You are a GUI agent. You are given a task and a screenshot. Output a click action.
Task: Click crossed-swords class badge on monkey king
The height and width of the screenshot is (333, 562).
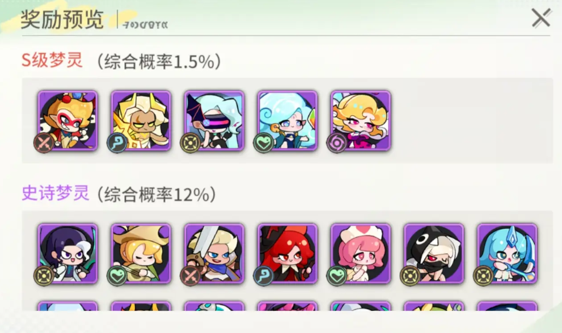pos(44,142)
